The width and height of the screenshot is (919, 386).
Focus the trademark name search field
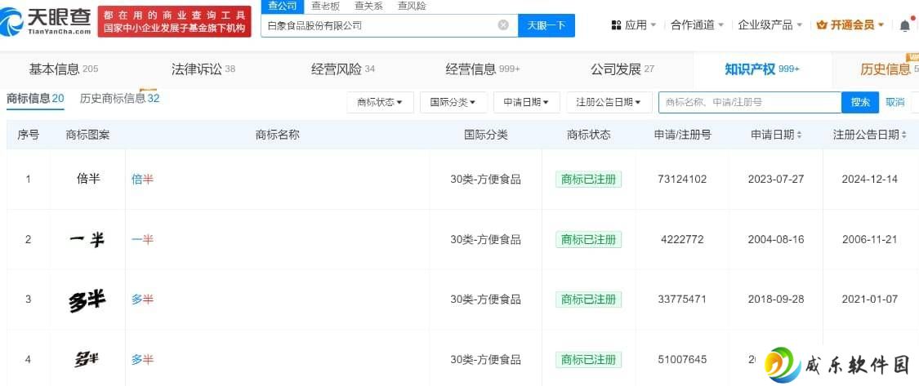click(750, 103)
